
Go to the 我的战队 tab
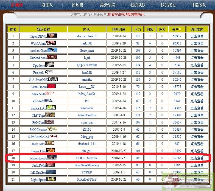138,5
